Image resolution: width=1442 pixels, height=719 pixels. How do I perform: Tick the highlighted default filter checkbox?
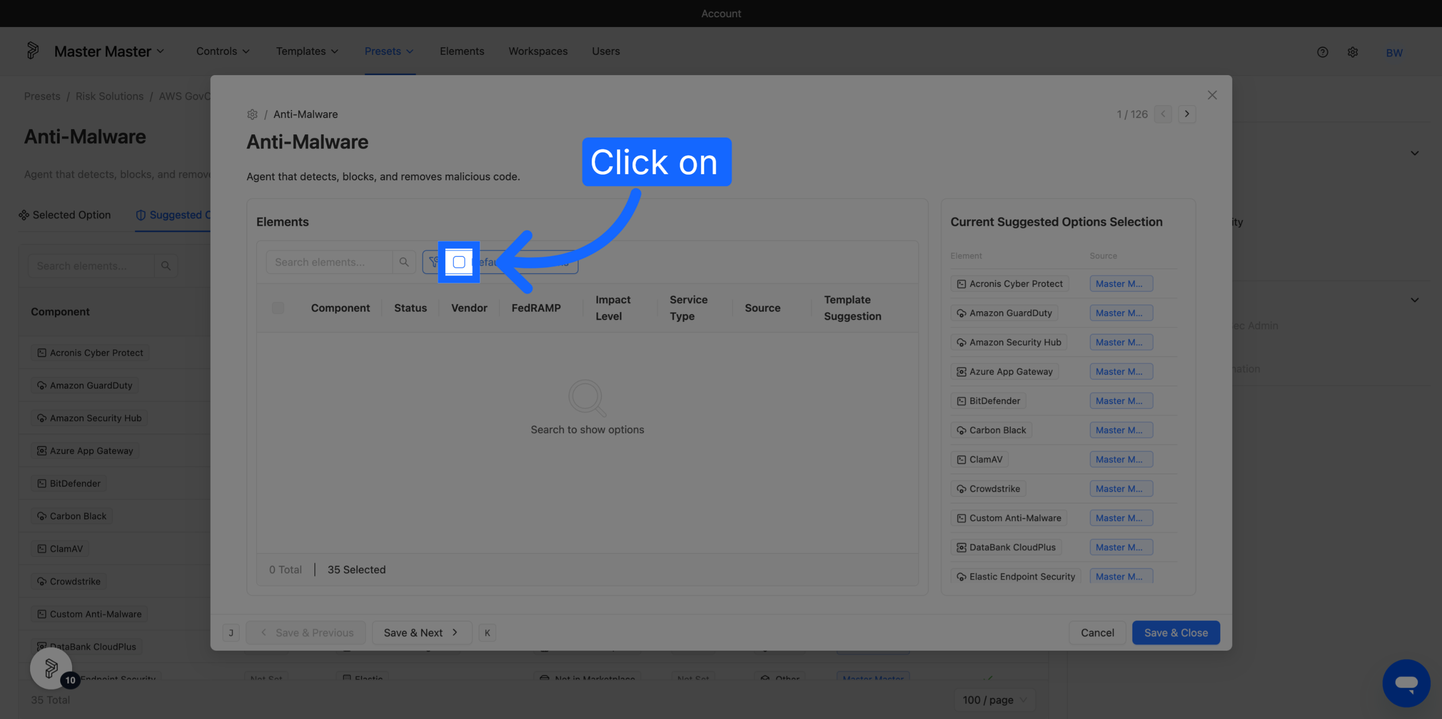pyautogui.click(x=459, y=262)
